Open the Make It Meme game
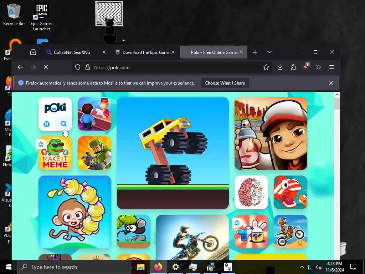 (x=55, y=153)
